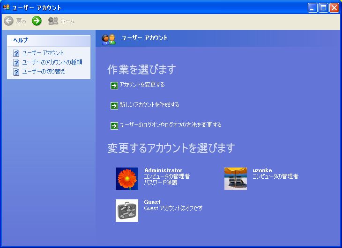This screenshot has width=342, height=248.
Task: Maximize the ユーザー アカウント window
Action: (x=323, y=8)
